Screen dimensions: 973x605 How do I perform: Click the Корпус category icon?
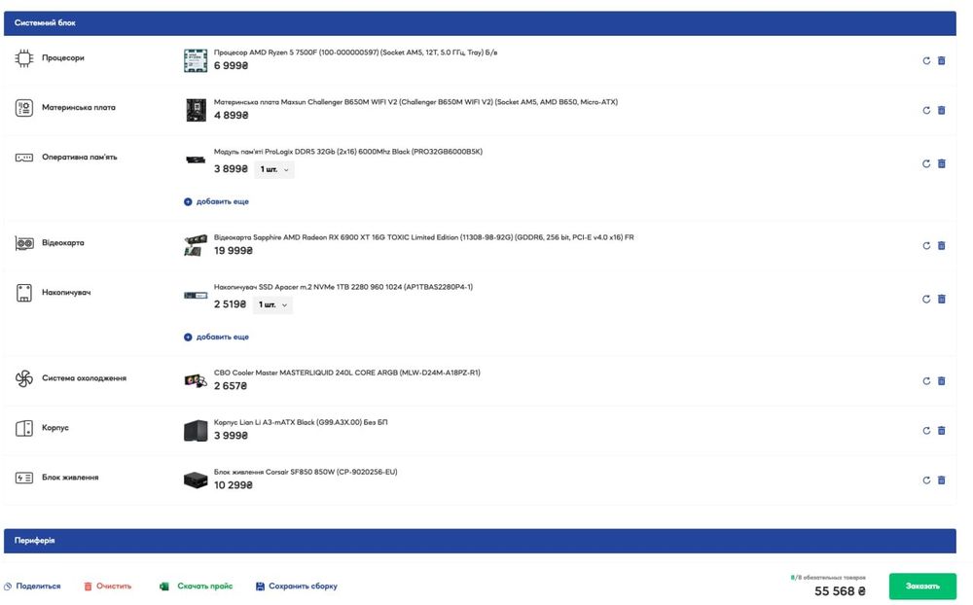24,428
